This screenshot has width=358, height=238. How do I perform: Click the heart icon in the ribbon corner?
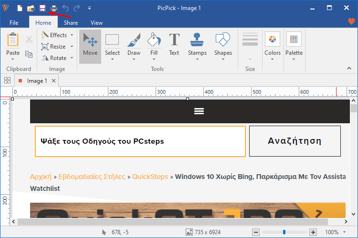click(x=351, y=21)
